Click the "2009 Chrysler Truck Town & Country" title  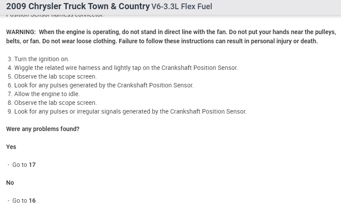pyautogui.click(x=78, y=6)
